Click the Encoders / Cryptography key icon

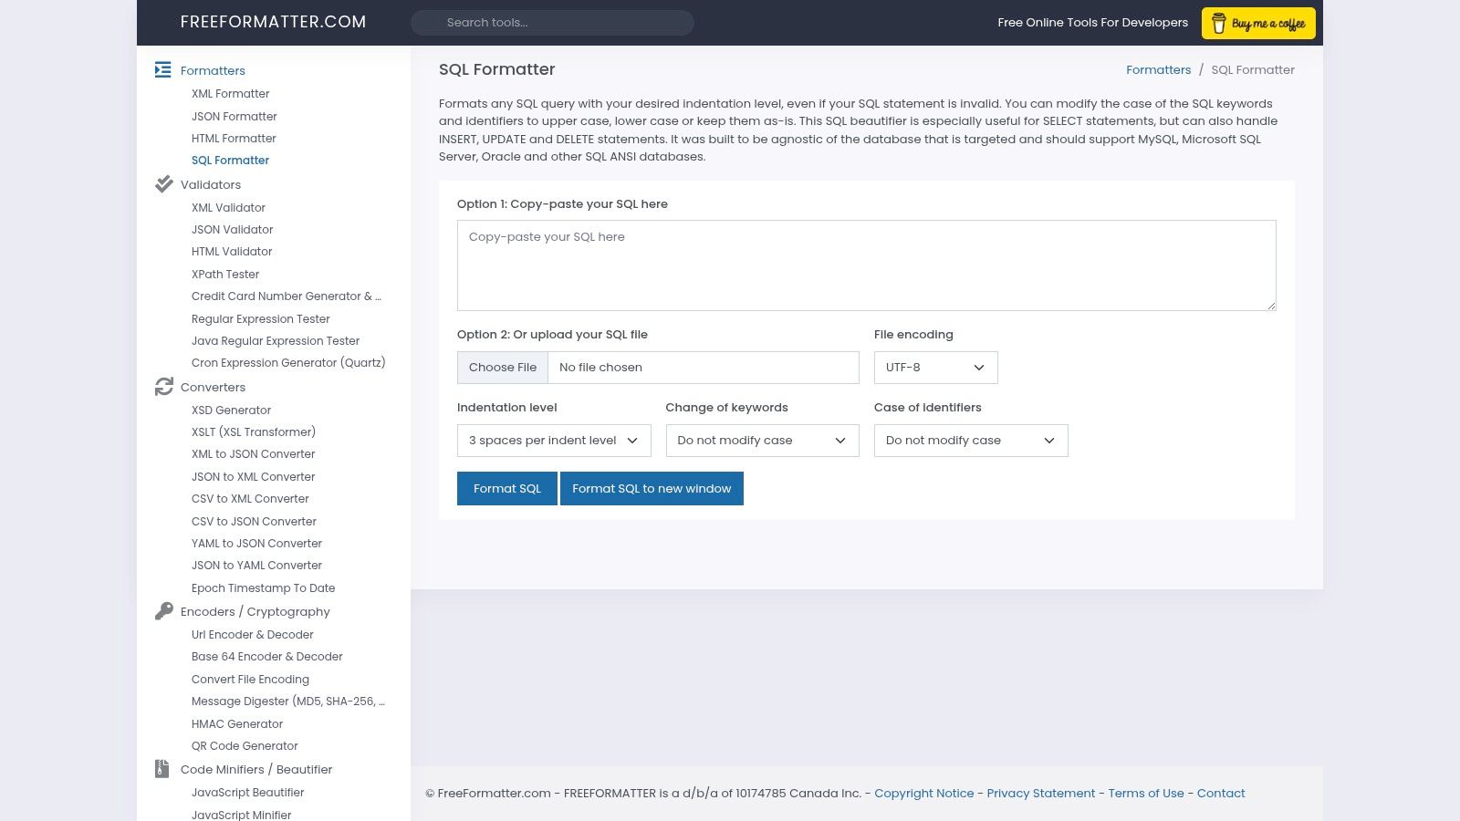click(x=163, y=610)
